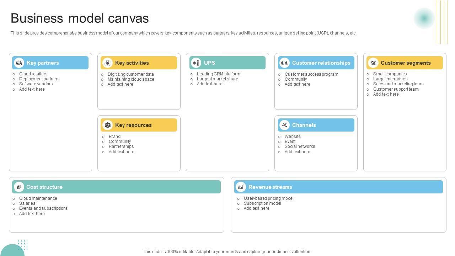Image resolution: width=455 pixels, height=256 pixels.
Task: Click the 100% editable footer note
Action: pos(227,252)
